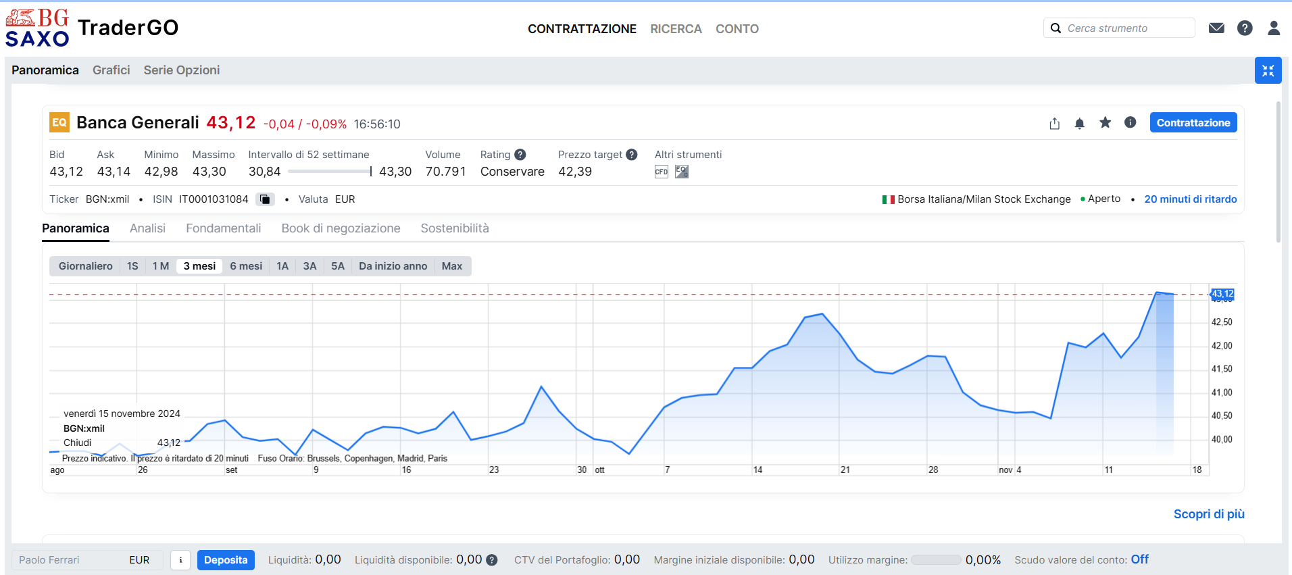The image size is (1292, 575).
Task: Click the page vertical scrollbar
Action: 1278,172
